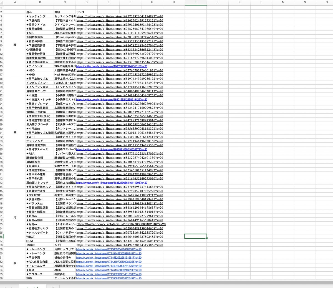
Task: Click the ★段差クアドex cell
Action: point(40,25)
